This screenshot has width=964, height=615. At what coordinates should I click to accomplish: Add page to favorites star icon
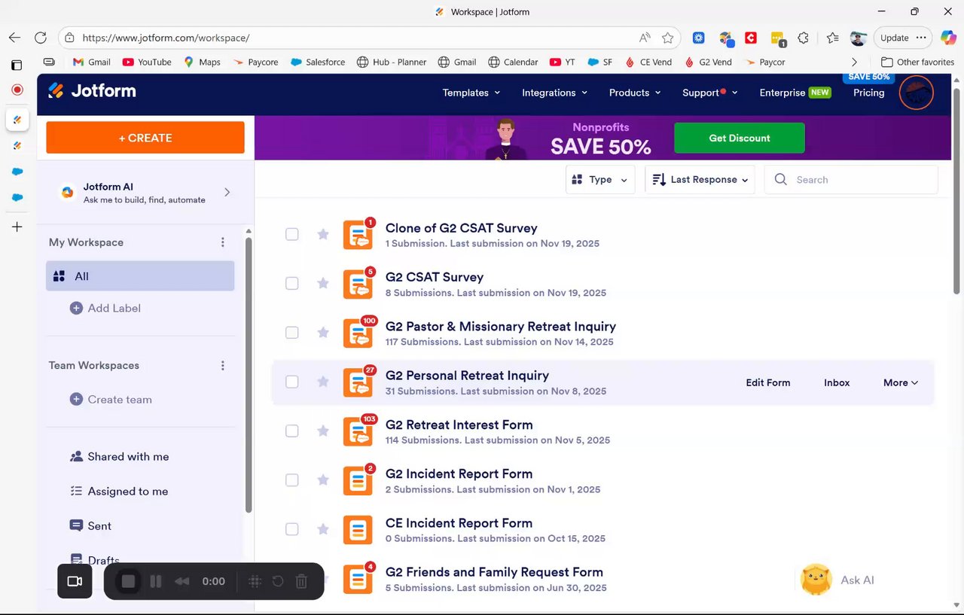667,38
